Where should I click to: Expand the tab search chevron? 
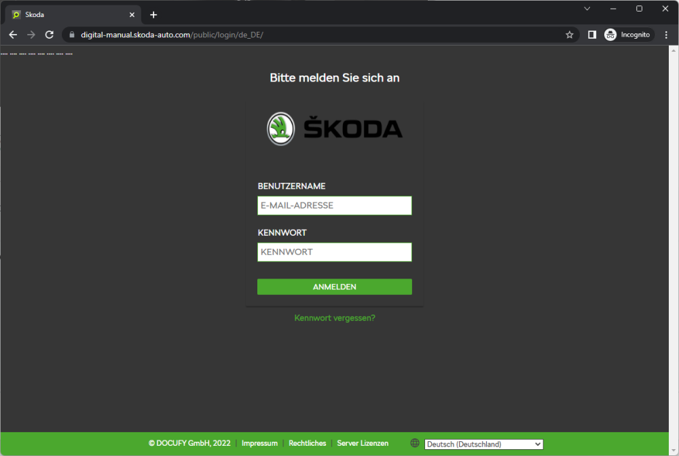click(x=587, y=9)
